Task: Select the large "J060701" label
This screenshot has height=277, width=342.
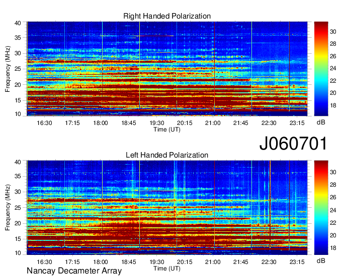Action: tap(293, 144)
